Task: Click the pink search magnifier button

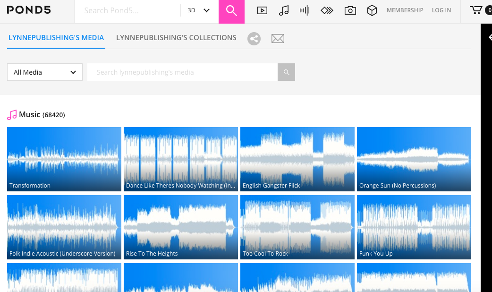Action: click(231, 12)
